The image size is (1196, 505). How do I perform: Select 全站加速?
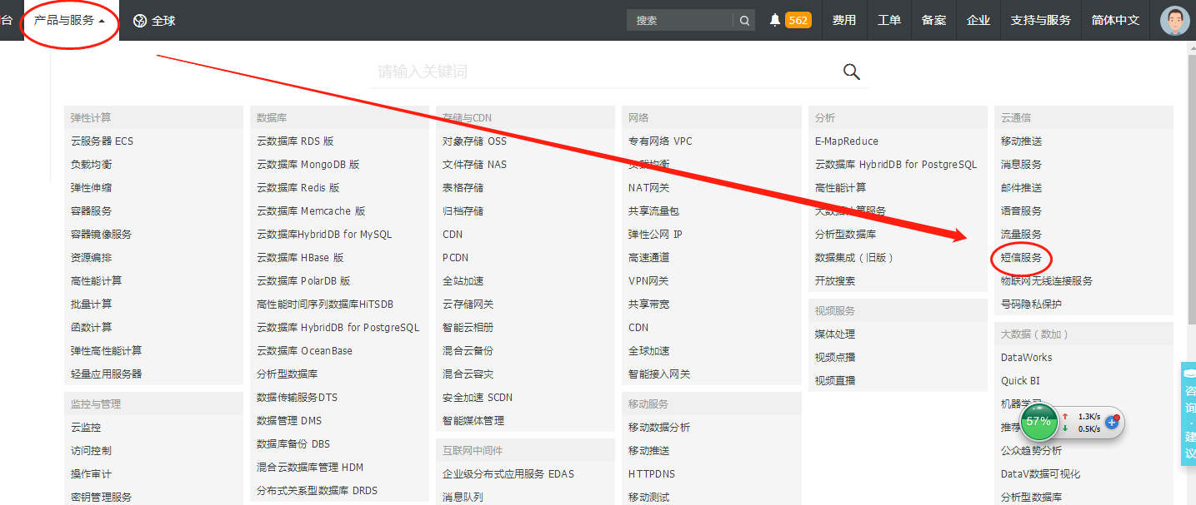point(463,281)
